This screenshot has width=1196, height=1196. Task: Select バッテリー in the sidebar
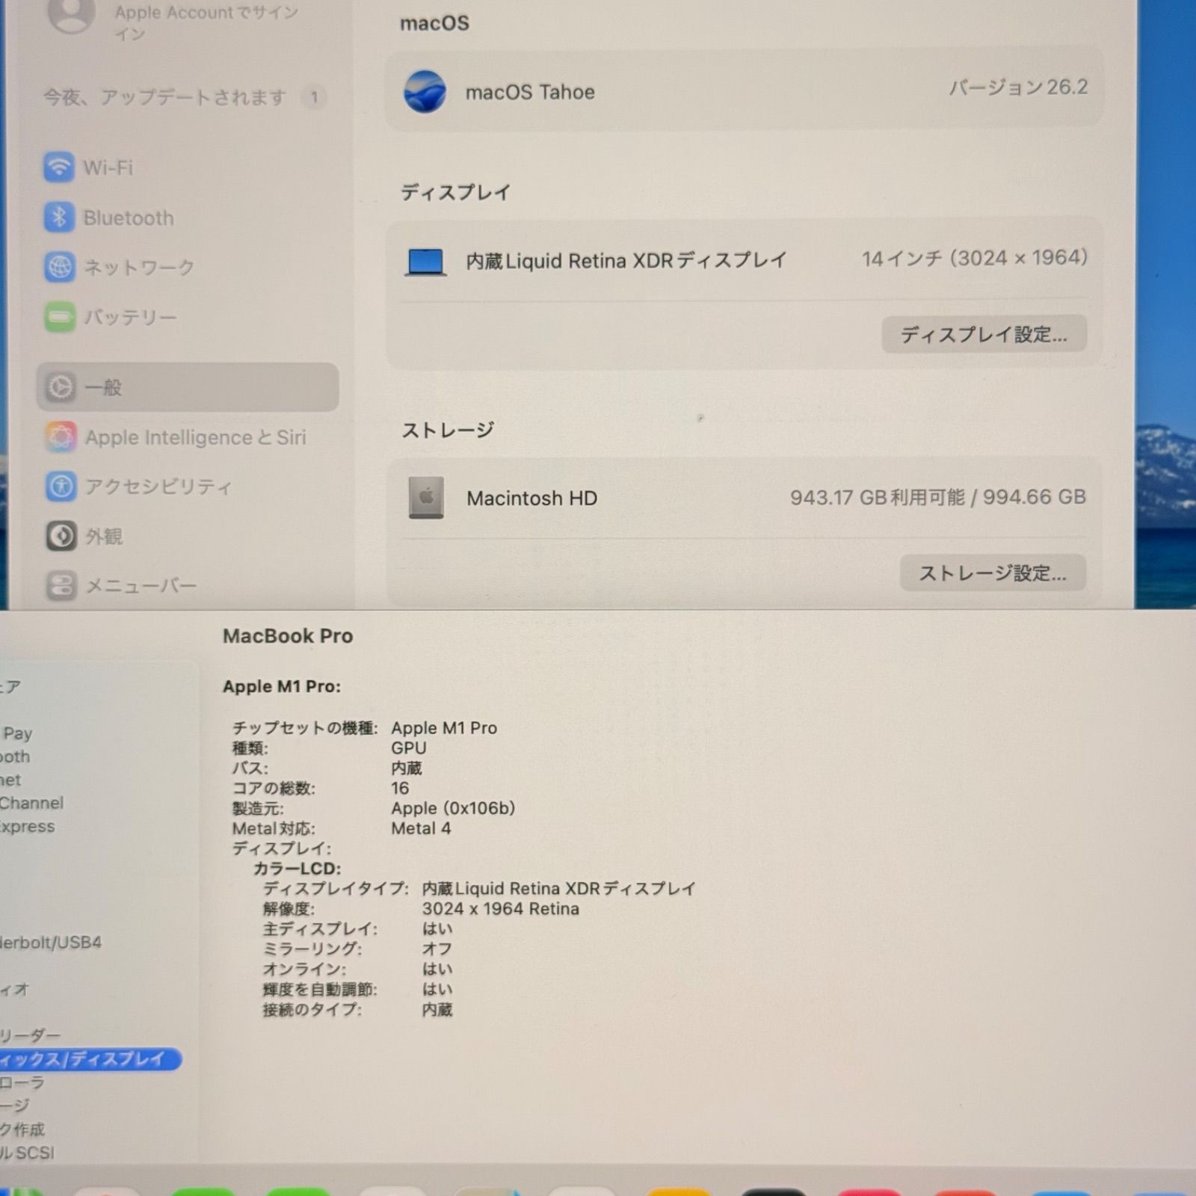click(187, 317)
